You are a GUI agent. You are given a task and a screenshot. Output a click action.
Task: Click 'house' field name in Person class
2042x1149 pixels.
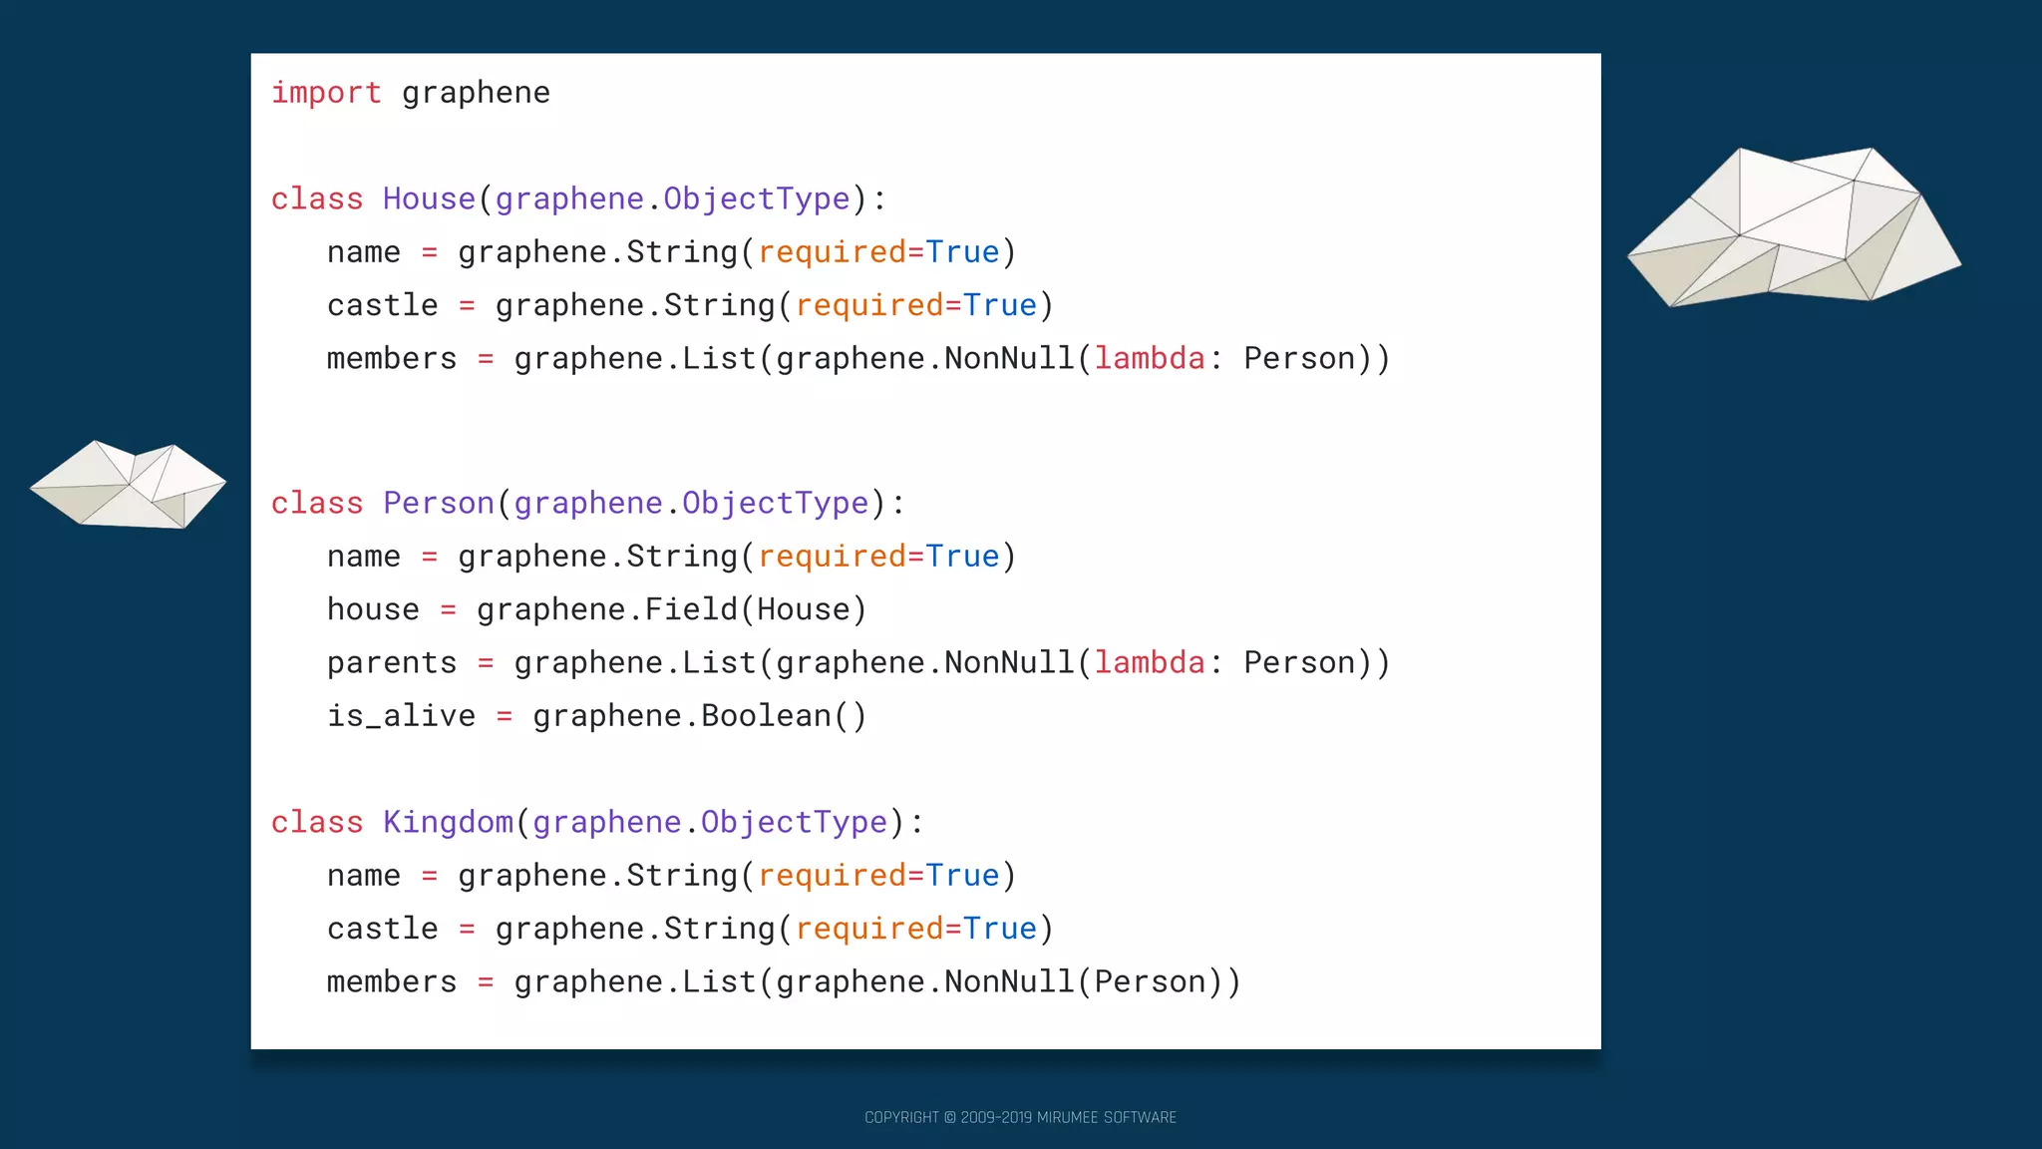[x=373, y=609]
